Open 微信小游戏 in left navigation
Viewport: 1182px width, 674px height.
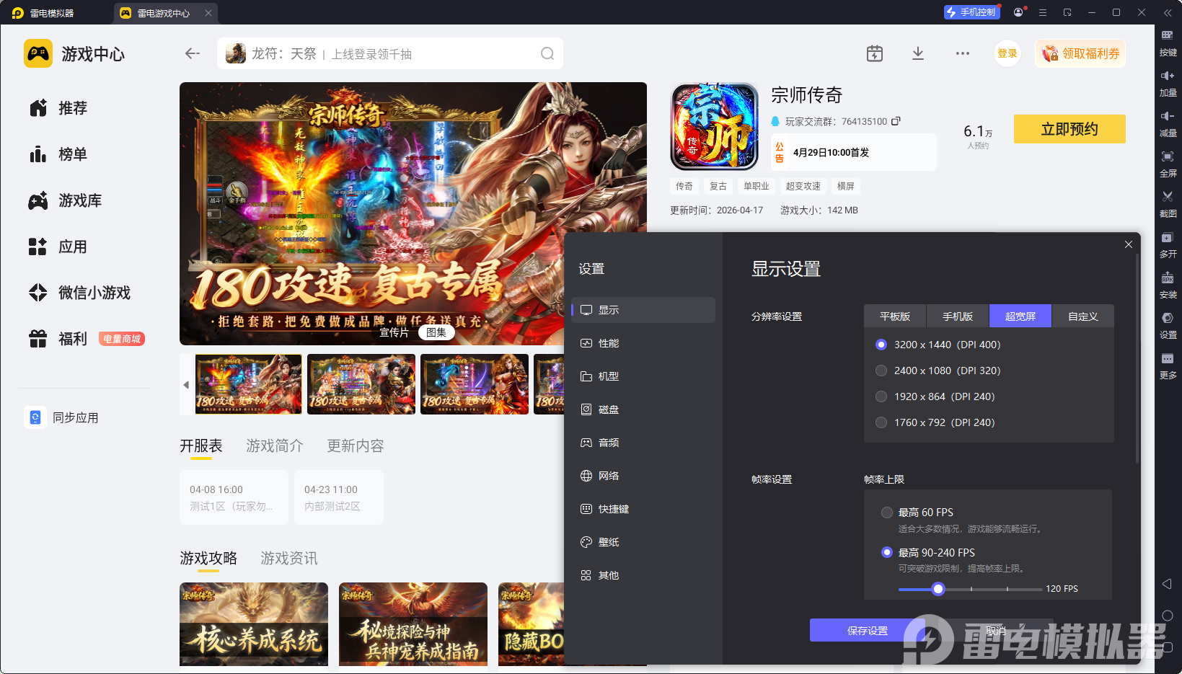(81, 293)
